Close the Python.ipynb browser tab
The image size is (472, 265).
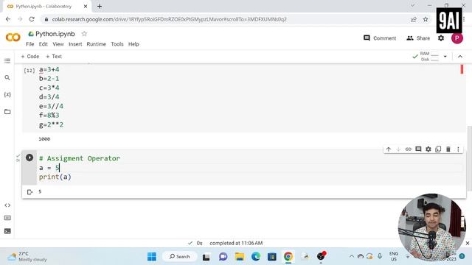tap(86, 7)
